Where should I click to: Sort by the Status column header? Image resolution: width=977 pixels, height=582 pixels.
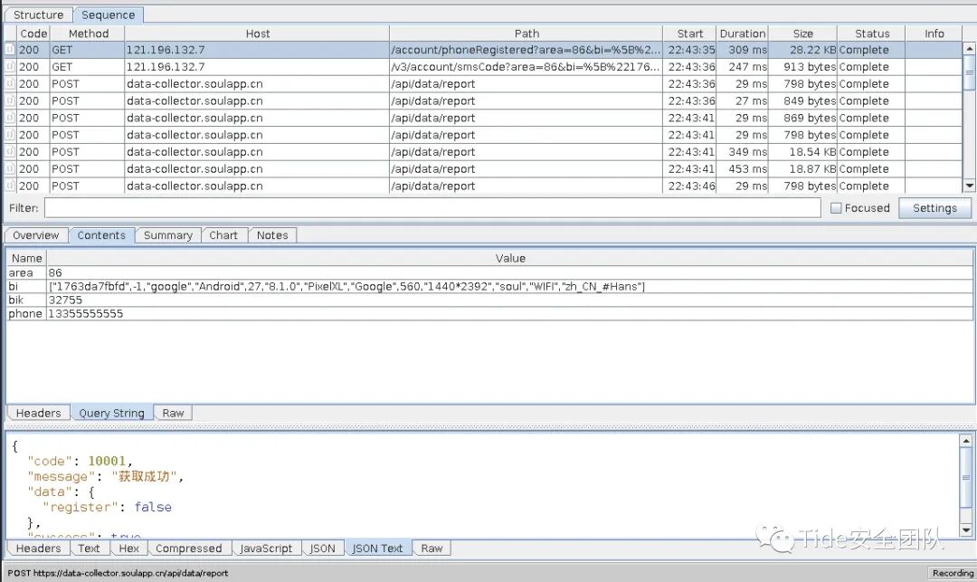coord(872,33)
